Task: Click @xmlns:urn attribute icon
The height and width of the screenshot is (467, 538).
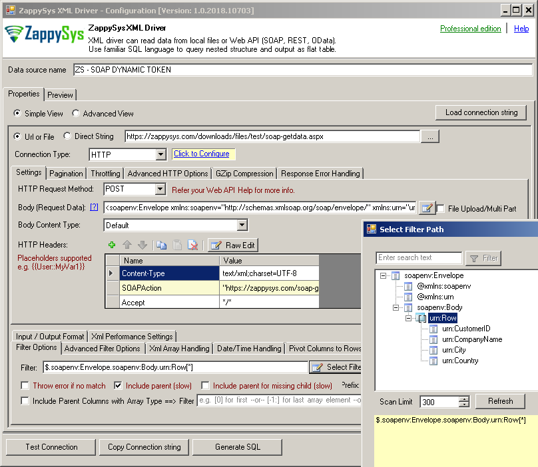Action: coord(408,297)
